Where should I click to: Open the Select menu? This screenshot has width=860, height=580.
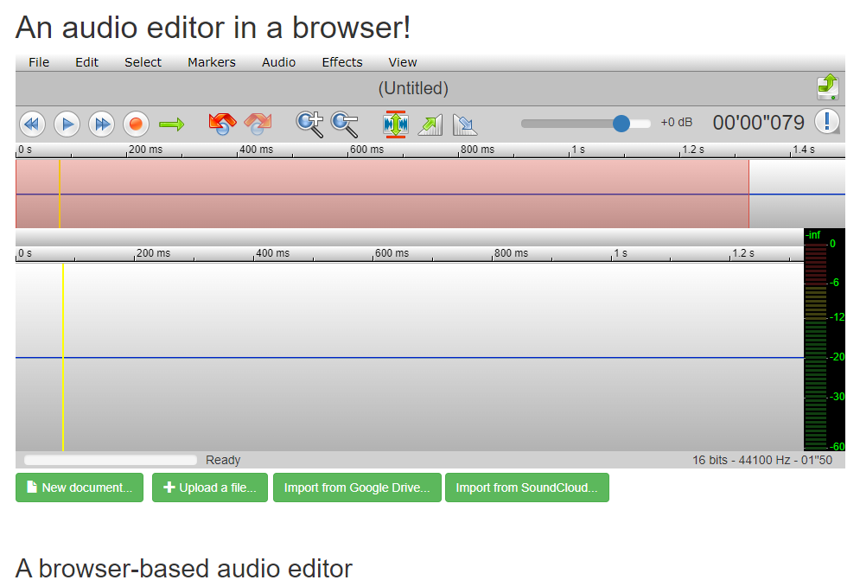pyautogui.click(x=143, y=62)
